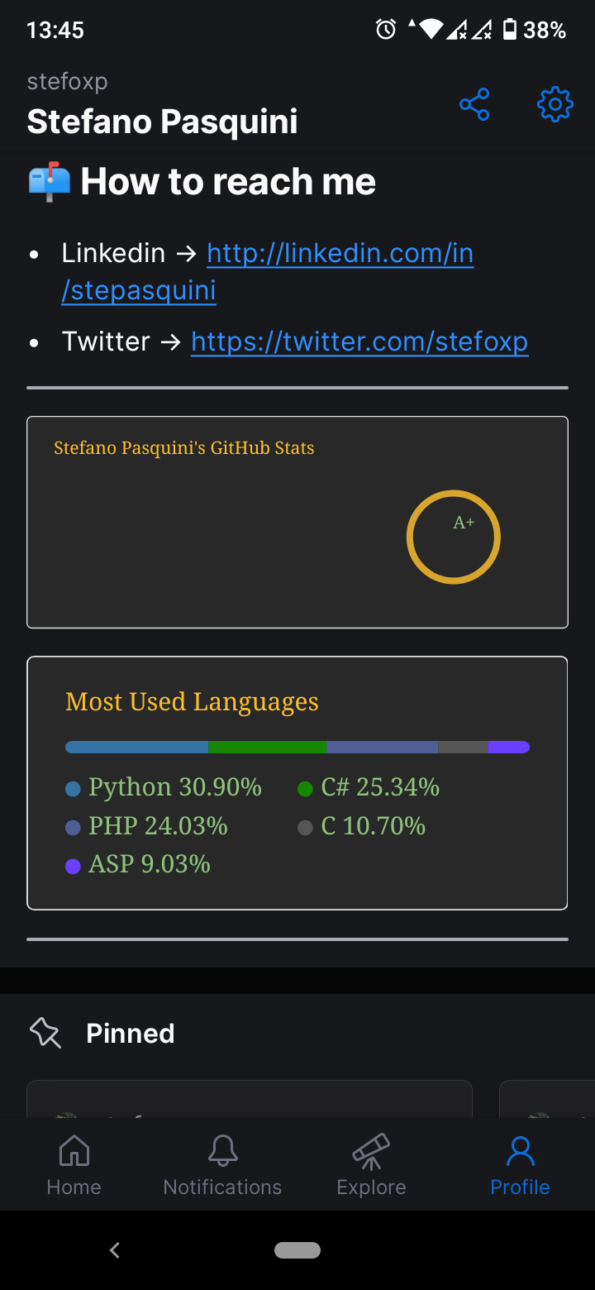Tap the first pinned repository card
This screenshot has width=595, height=1290.
click(x=249, y=1100)
